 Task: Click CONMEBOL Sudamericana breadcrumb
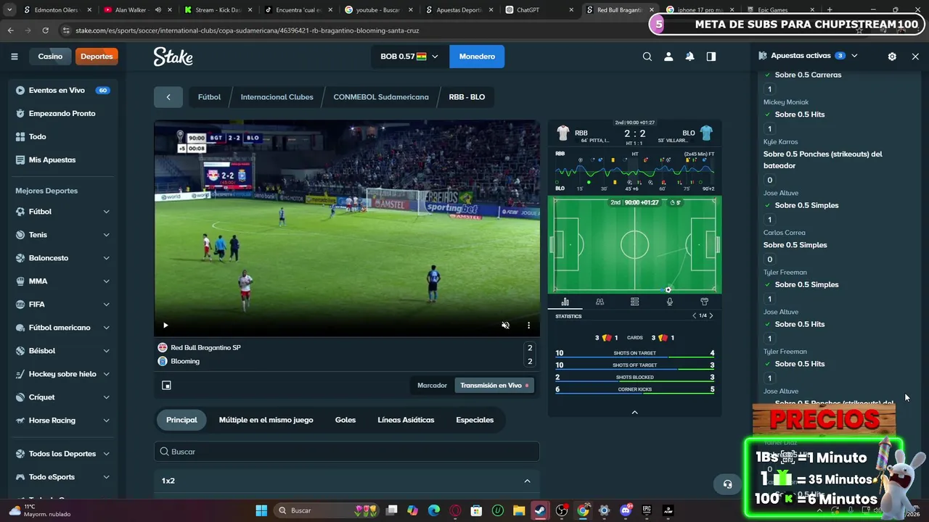point(381,97)
